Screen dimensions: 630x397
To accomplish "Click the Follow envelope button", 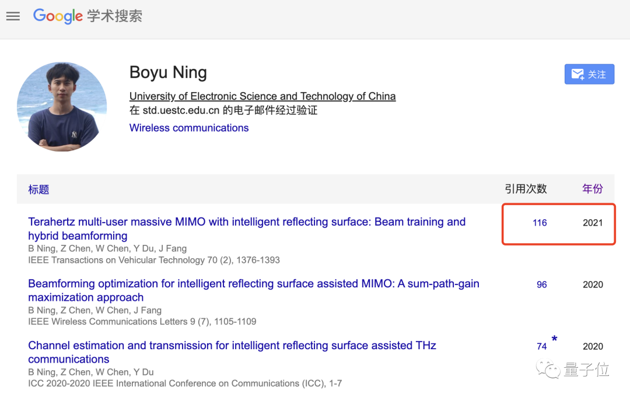I will point(589,75).
